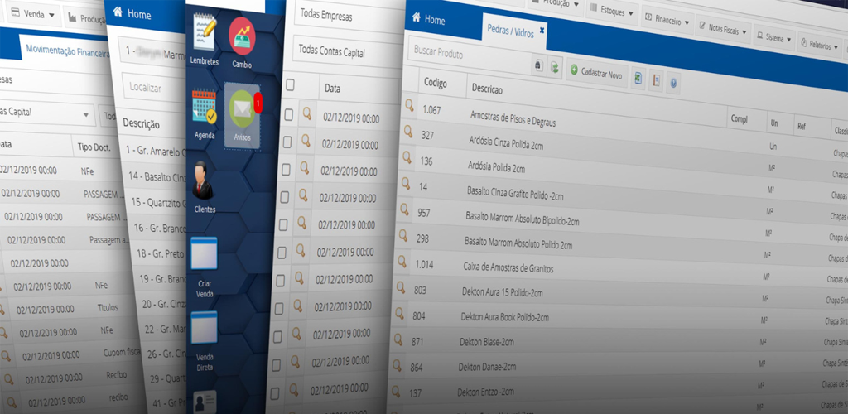Open the Produção menu beside Venda
Viewport: 848px width, 414px height.
click(x=86, y=18)
